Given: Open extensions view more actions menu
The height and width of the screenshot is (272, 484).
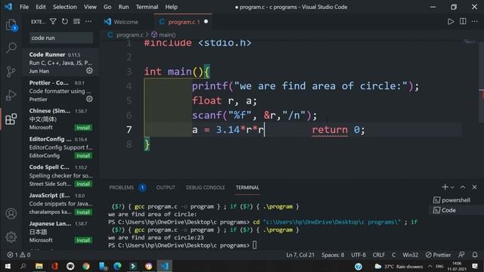Looking at the screenshot, I should pos(88,21).
